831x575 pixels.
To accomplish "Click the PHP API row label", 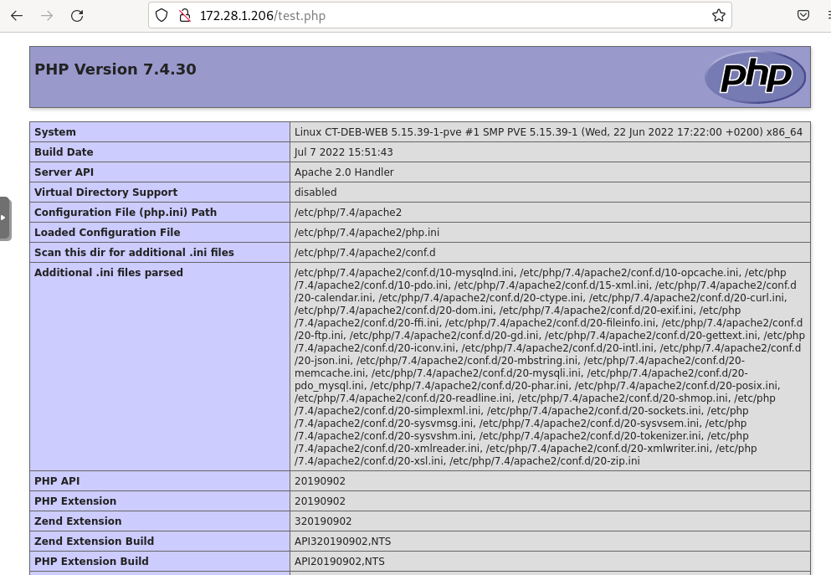I will (x=57, y=481).
